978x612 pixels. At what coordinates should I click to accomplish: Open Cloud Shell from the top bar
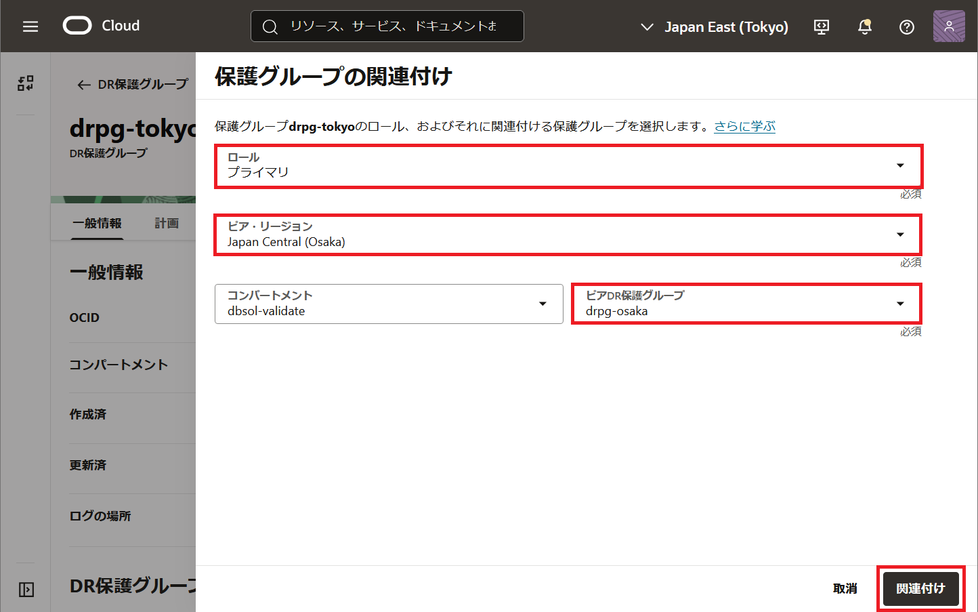[x=821, y=26]
